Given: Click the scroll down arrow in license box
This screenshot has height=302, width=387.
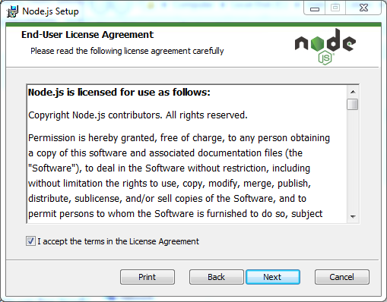Looking at the screenshot, I should (x=353, y=216).
